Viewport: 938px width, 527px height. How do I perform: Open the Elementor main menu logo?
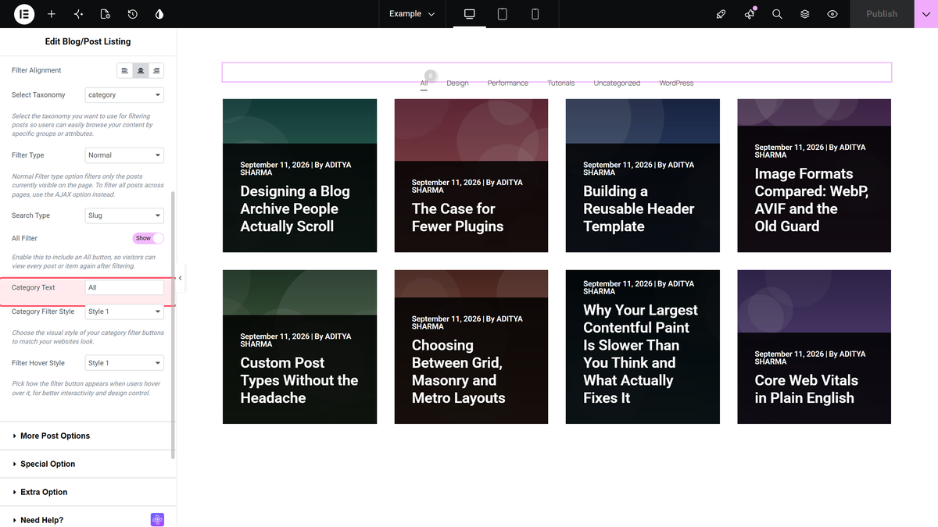pos(24,14)
